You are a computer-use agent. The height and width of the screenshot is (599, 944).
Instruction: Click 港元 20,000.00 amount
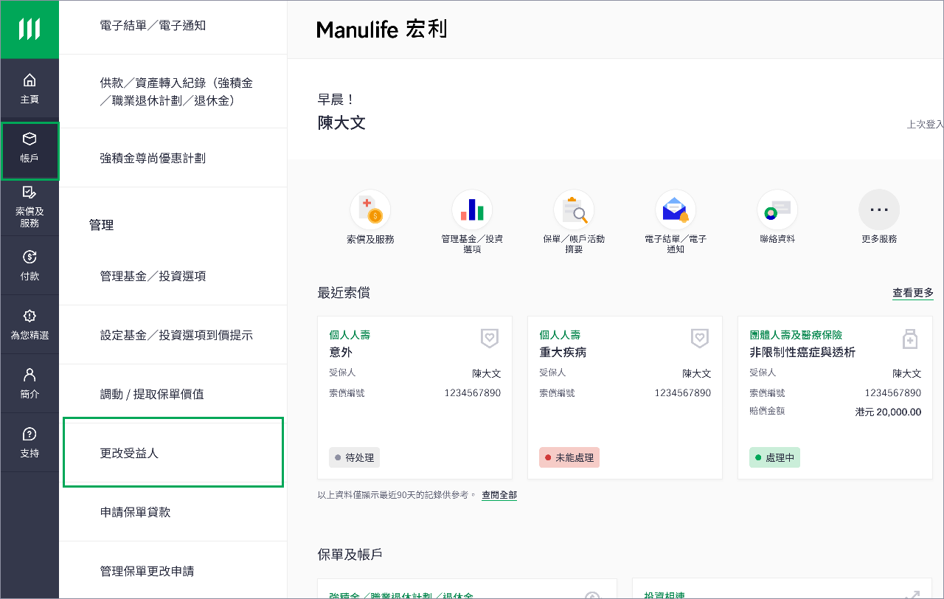click(888, 412)
